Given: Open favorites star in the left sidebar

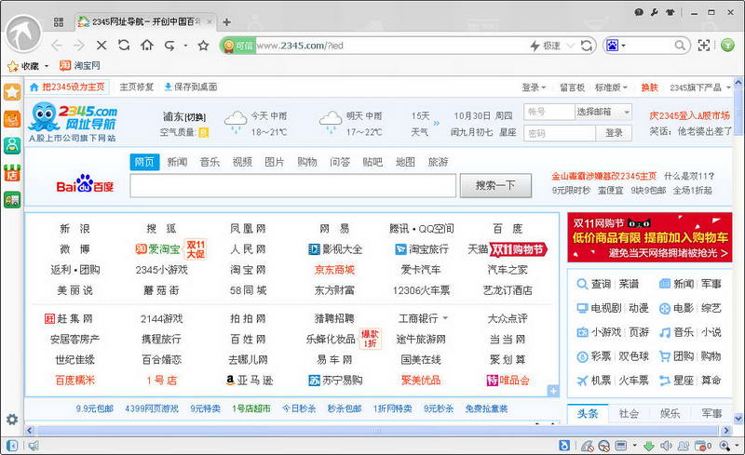Looking at the screenshot, I should 12,92.
